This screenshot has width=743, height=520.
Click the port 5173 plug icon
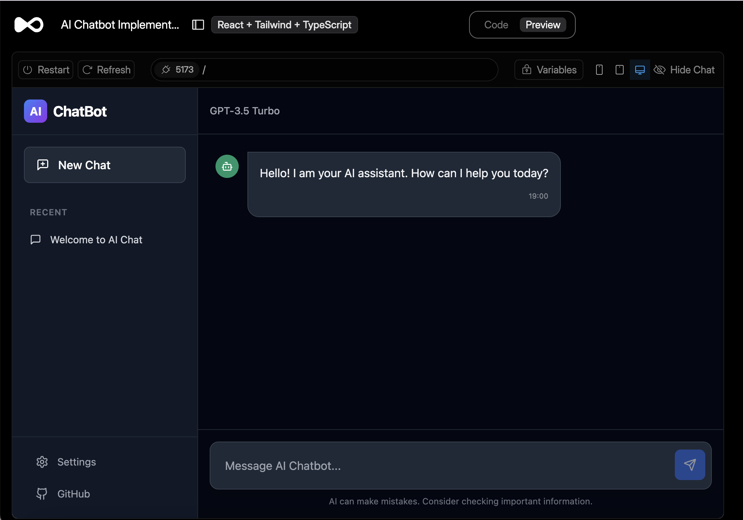tap(166, 70)
